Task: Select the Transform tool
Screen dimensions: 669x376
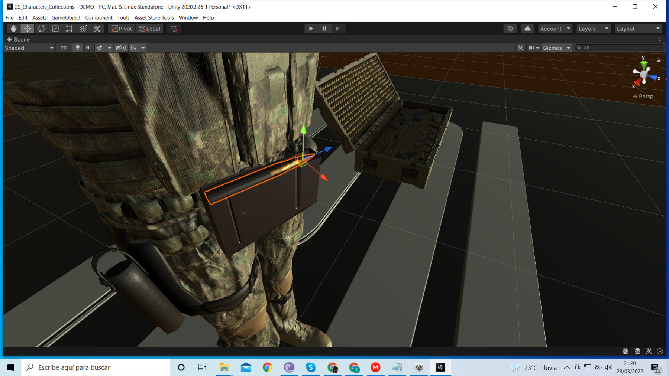Action: coord(83,29)
